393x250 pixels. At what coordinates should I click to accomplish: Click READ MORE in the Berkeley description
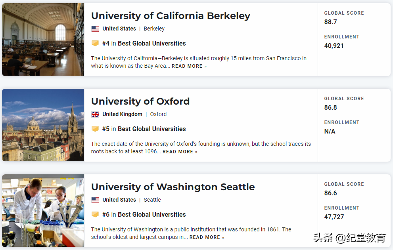pos(189,66)
